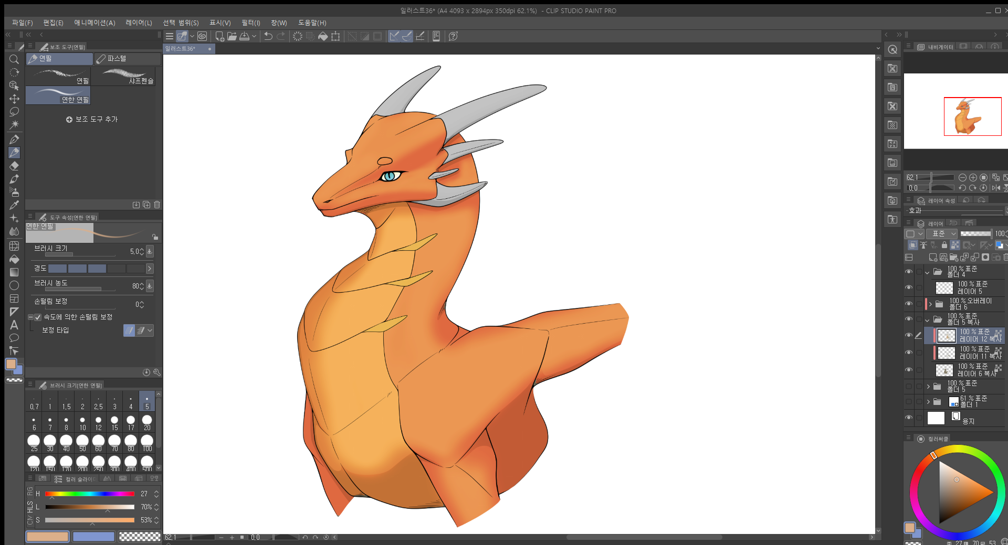This screenshot has height=545, width=1008.
Task: Select the Zoom (magnifier) tool
Action: coord(14,59)
